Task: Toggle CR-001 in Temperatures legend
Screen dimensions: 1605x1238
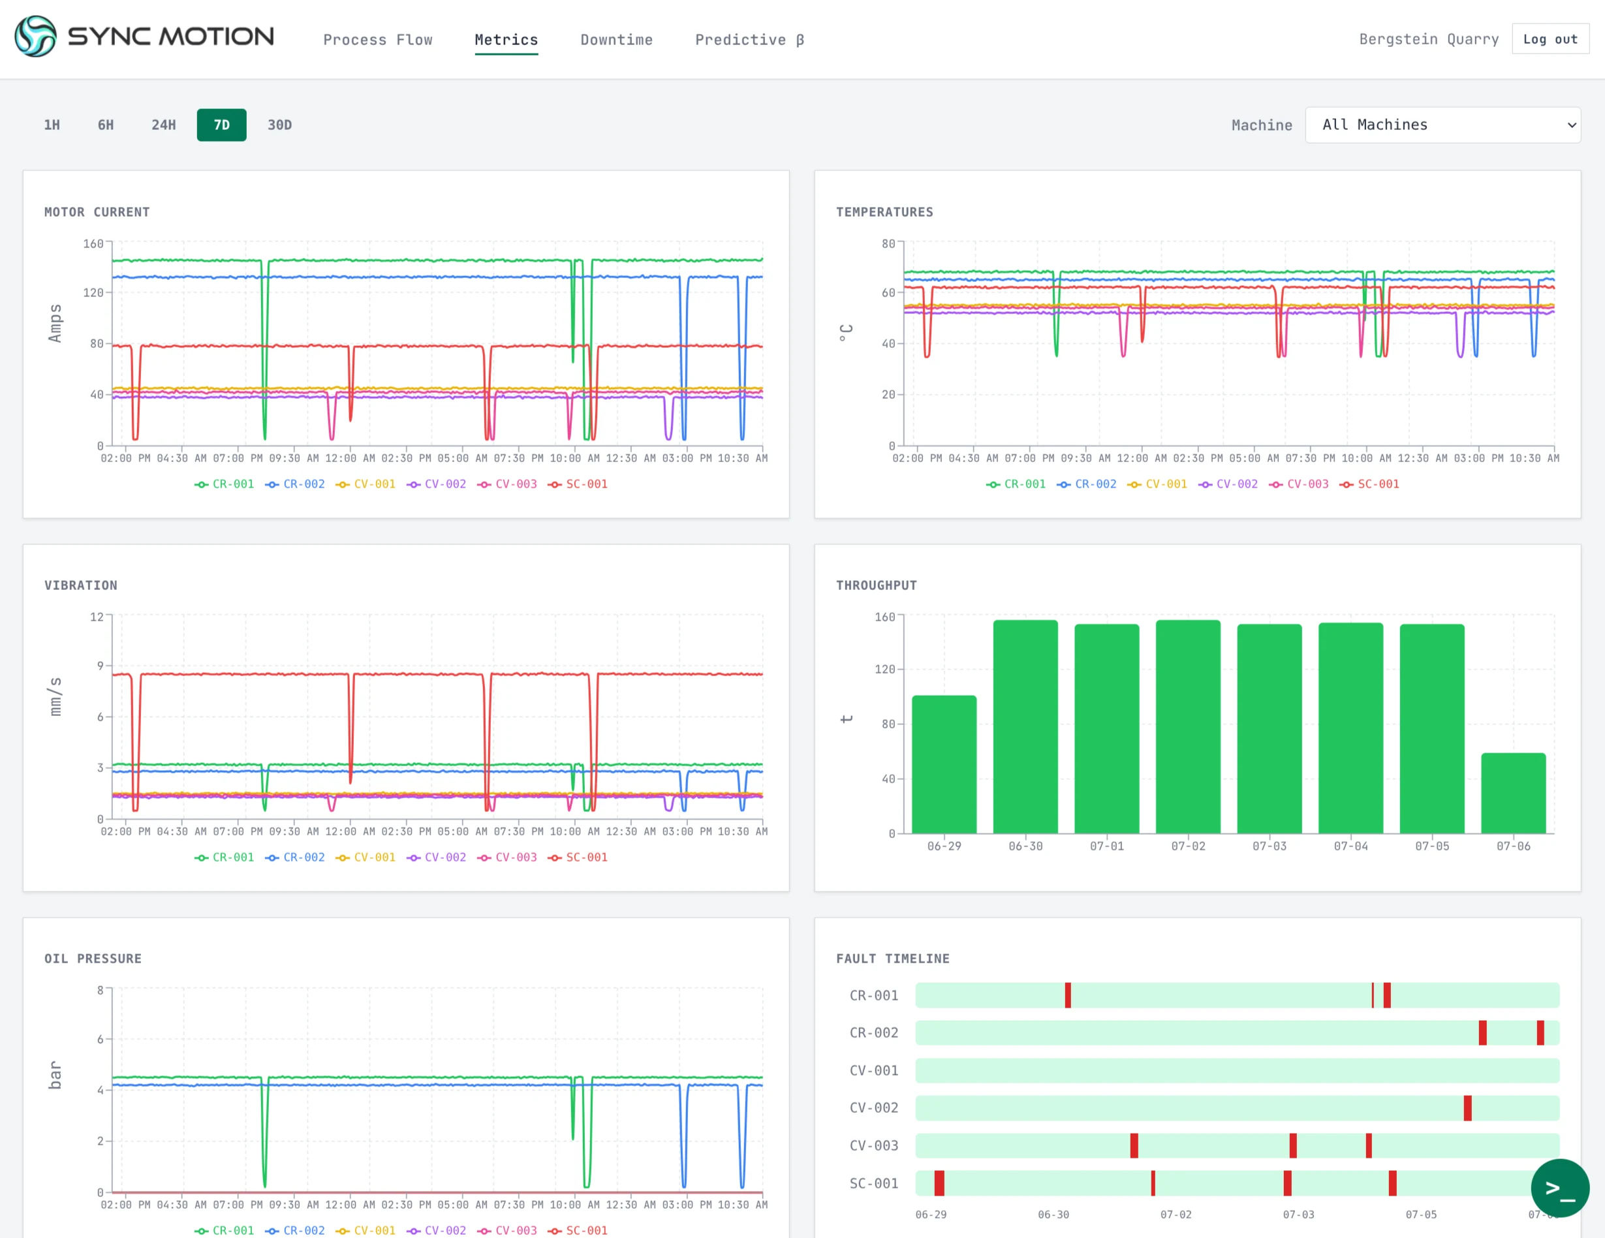Action: [1016, 484]
